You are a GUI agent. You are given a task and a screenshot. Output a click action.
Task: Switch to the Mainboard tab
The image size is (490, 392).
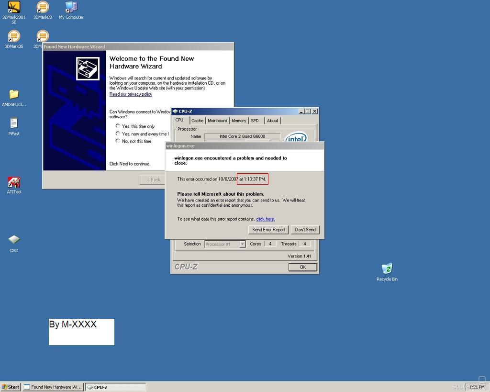pyautogui.click(x=218, y=121)
